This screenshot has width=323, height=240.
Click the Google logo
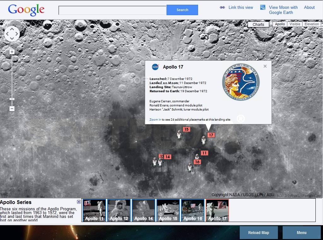26,10
